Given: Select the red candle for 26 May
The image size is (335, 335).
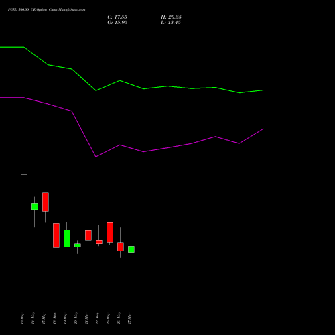Looking at the screenshot, I should click(121, 247).
